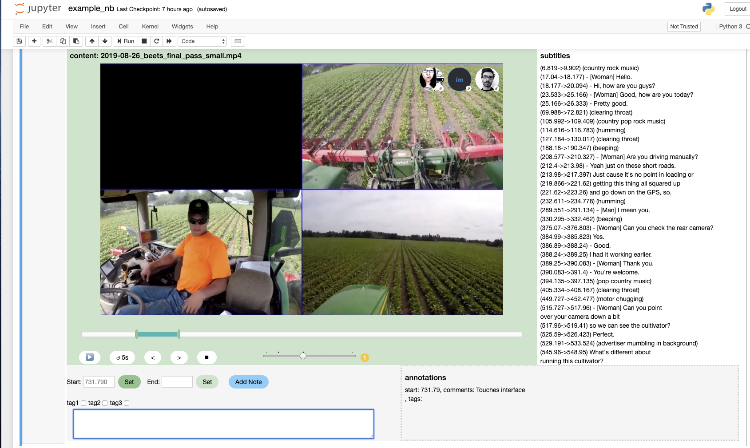750x448 pixels.
Task: Click the bearded man avatar
Action: [x=487, y=79]
